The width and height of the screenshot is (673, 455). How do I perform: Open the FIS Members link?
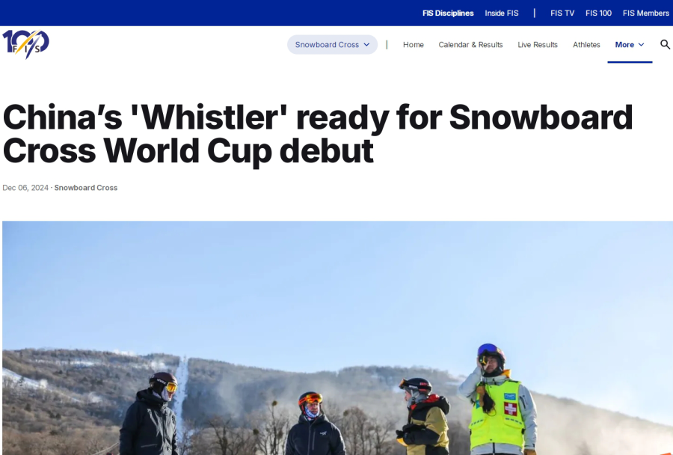[x=646, y=13]
